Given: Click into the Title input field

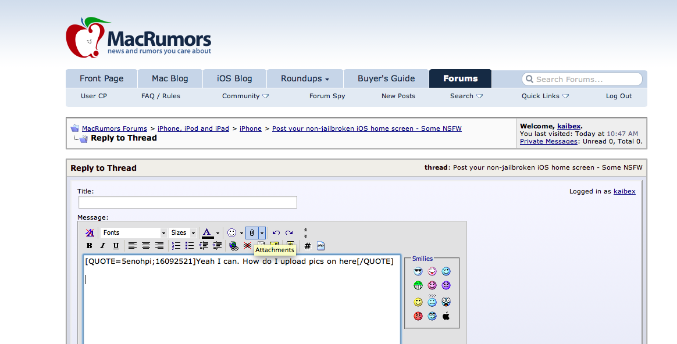Looking at the screenshot, I should (188, 202).
